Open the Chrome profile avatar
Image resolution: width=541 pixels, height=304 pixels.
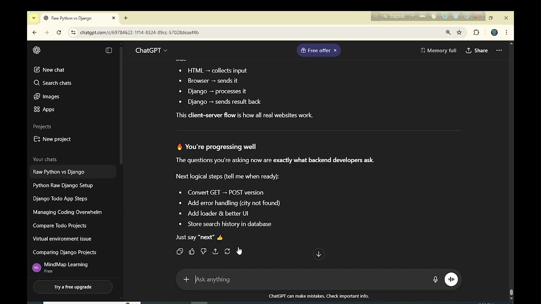[494, 33]
